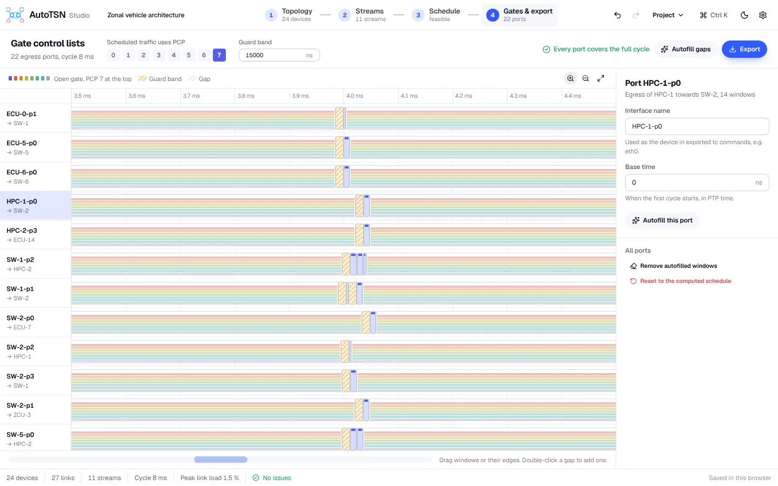Toggle dark mode with the moon icon
778x486 pixels.
point(745,15)
